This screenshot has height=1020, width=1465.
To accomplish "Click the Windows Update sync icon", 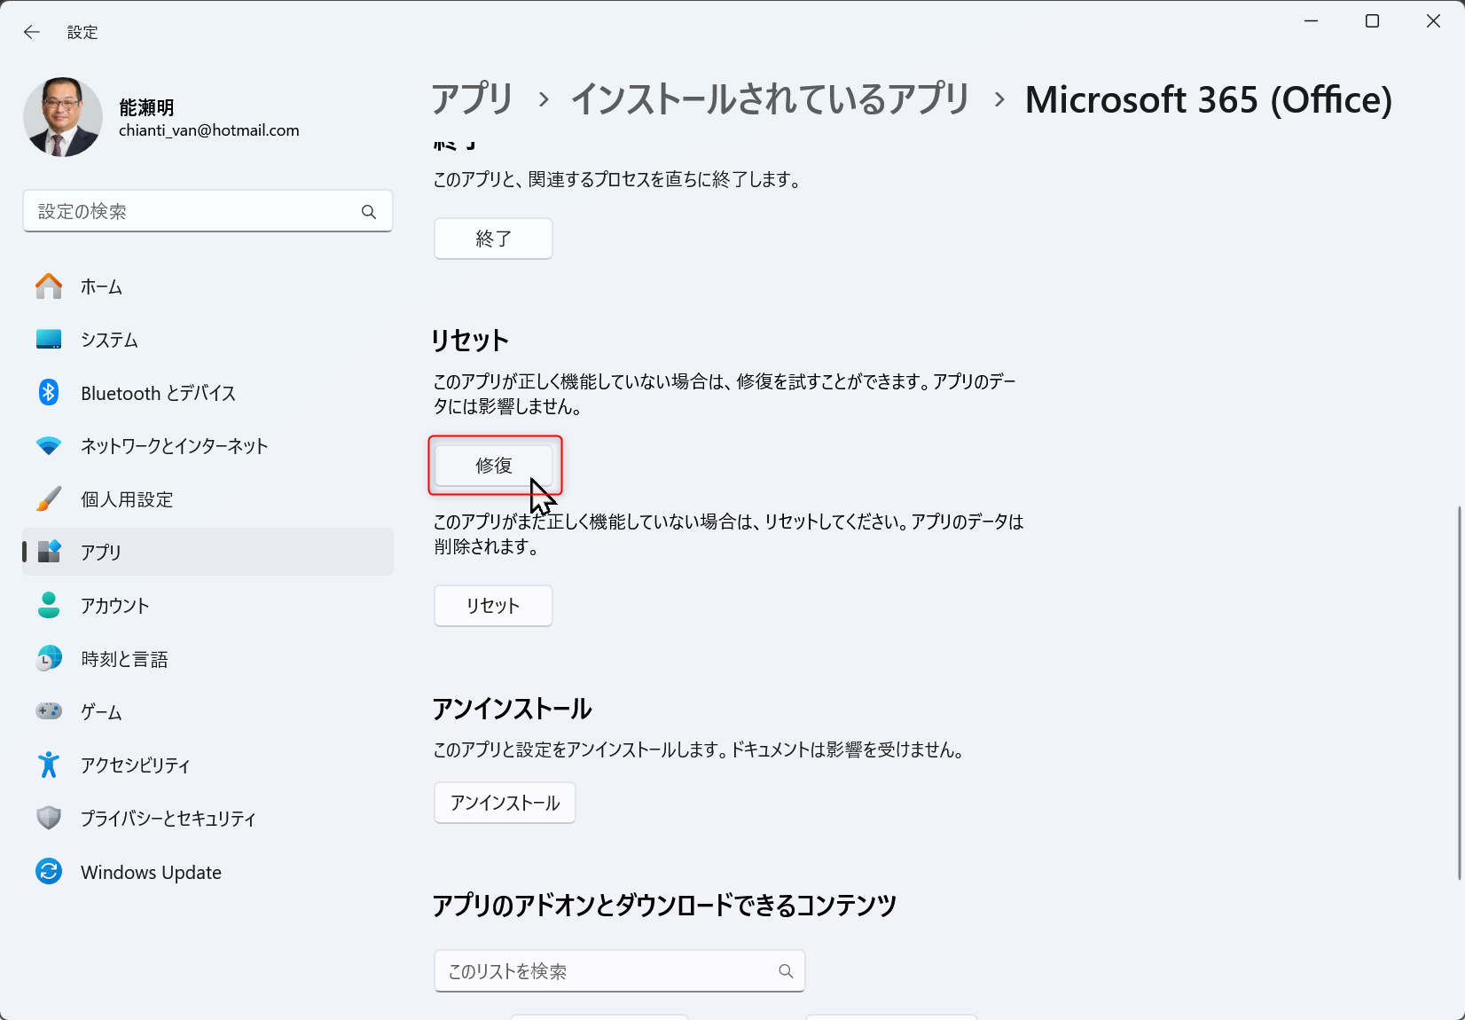I will [49, 872].
